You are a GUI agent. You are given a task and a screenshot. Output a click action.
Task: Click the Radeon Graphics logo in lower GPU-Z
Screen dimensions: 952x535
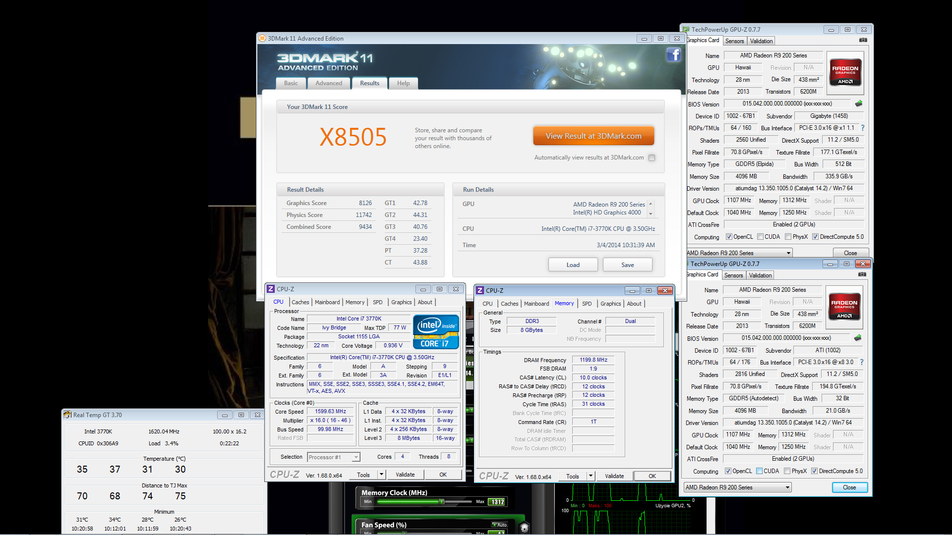pyautogui.click(x=844, y=307)
